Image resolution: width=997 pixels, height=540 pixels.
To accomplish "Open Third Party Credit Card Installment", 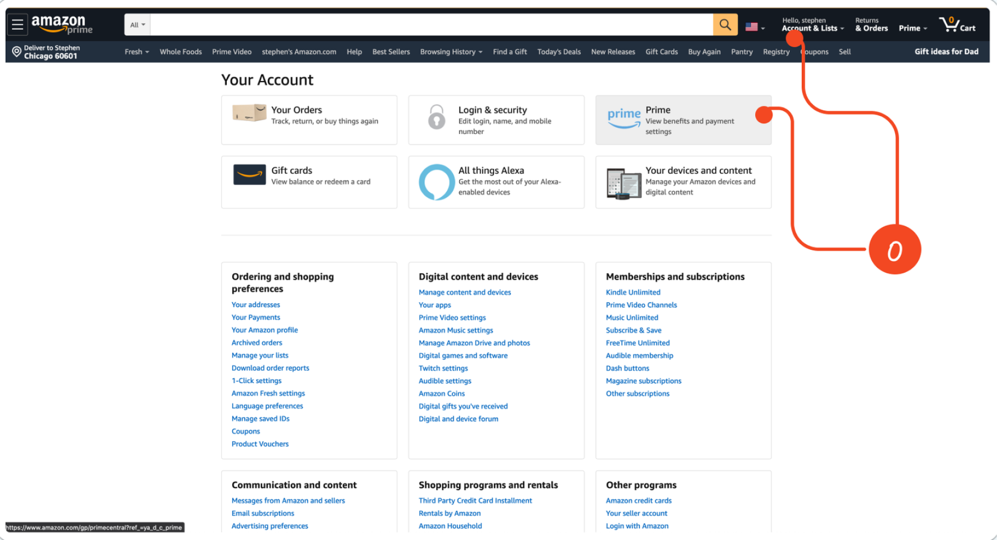I will (x=475, y=501).
